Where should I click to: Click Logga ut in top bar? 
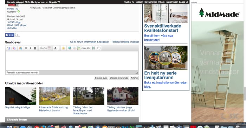tap(183, 2)
